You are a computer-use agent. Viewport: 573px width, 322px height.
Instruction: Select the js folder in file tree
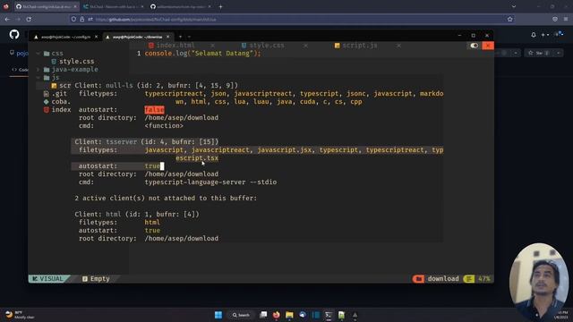click(56, 78)
